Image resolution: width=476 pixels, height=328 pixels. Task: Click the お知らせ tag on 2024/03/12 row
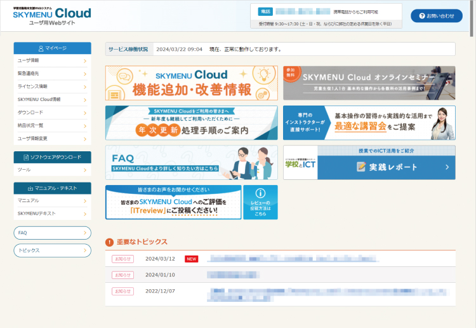coord(123,259)
